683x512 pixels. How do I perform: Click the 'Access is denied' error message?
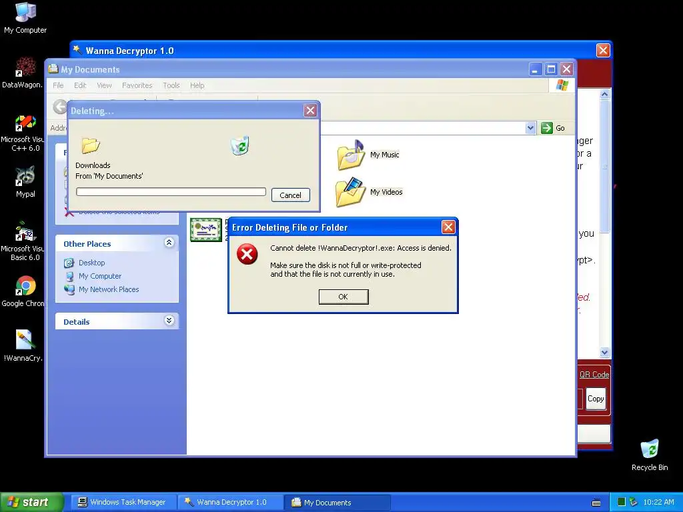point(361,248)
